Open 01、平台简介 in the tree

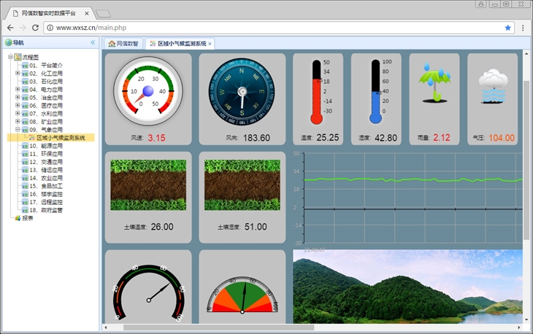[x=46, y=65]
